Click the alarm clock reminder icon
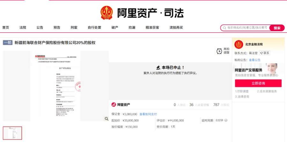This screenshot has width=287, height=142. click(219, 51)
